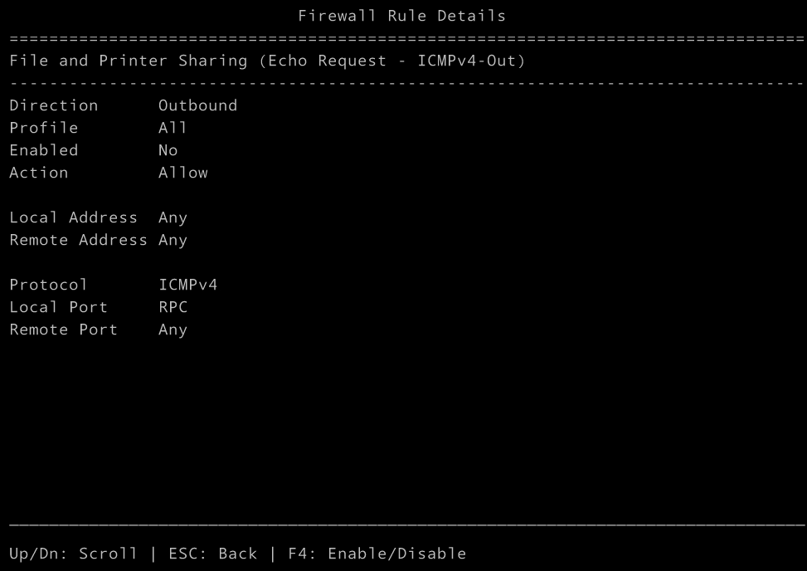Screen dimensions: 807x571
Task: Select the Direction field label
Action: coord(53,105)
